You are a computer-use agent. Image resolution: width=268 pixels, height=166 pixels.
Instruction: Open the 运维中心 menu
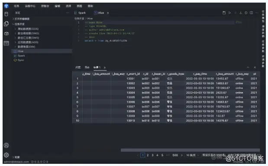coord(30,6)
